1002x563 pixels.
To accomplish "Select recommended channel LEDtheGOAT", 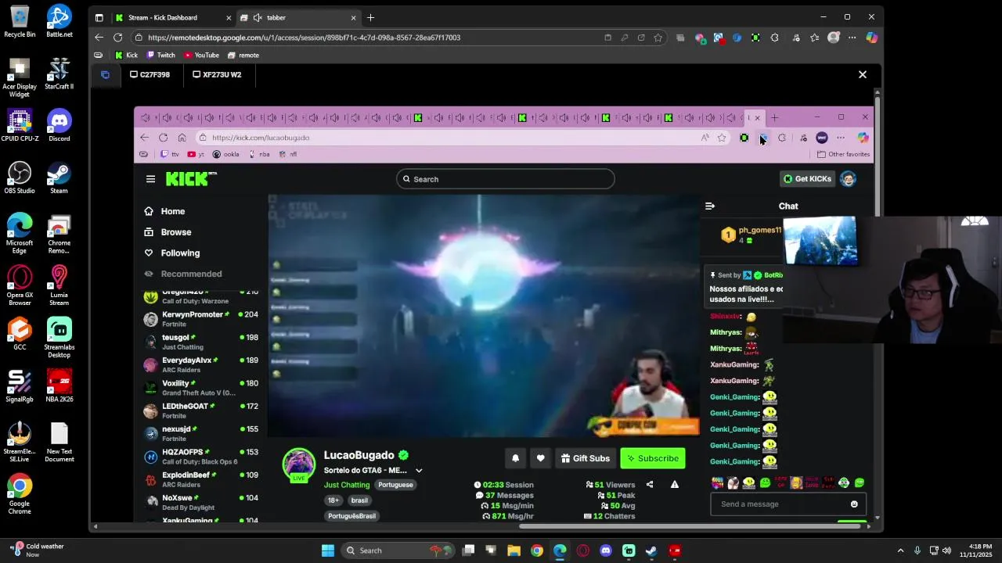I will pyautogui.click(x=200, y=411).
